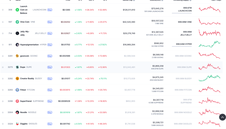The image size is (226, 129).
Task: Open the Superfriend name link
Action: [x=26, y=101]
